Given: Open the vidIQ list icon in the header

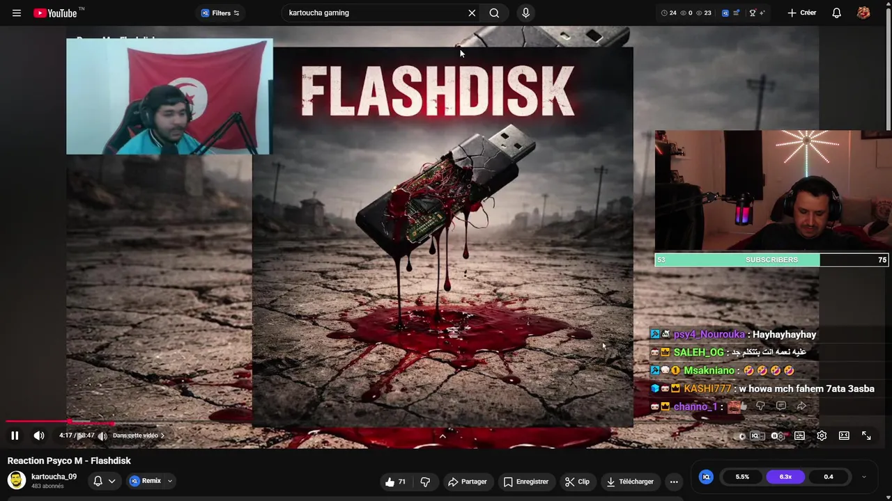Looking at the screenshot, I should coord(736,13).
